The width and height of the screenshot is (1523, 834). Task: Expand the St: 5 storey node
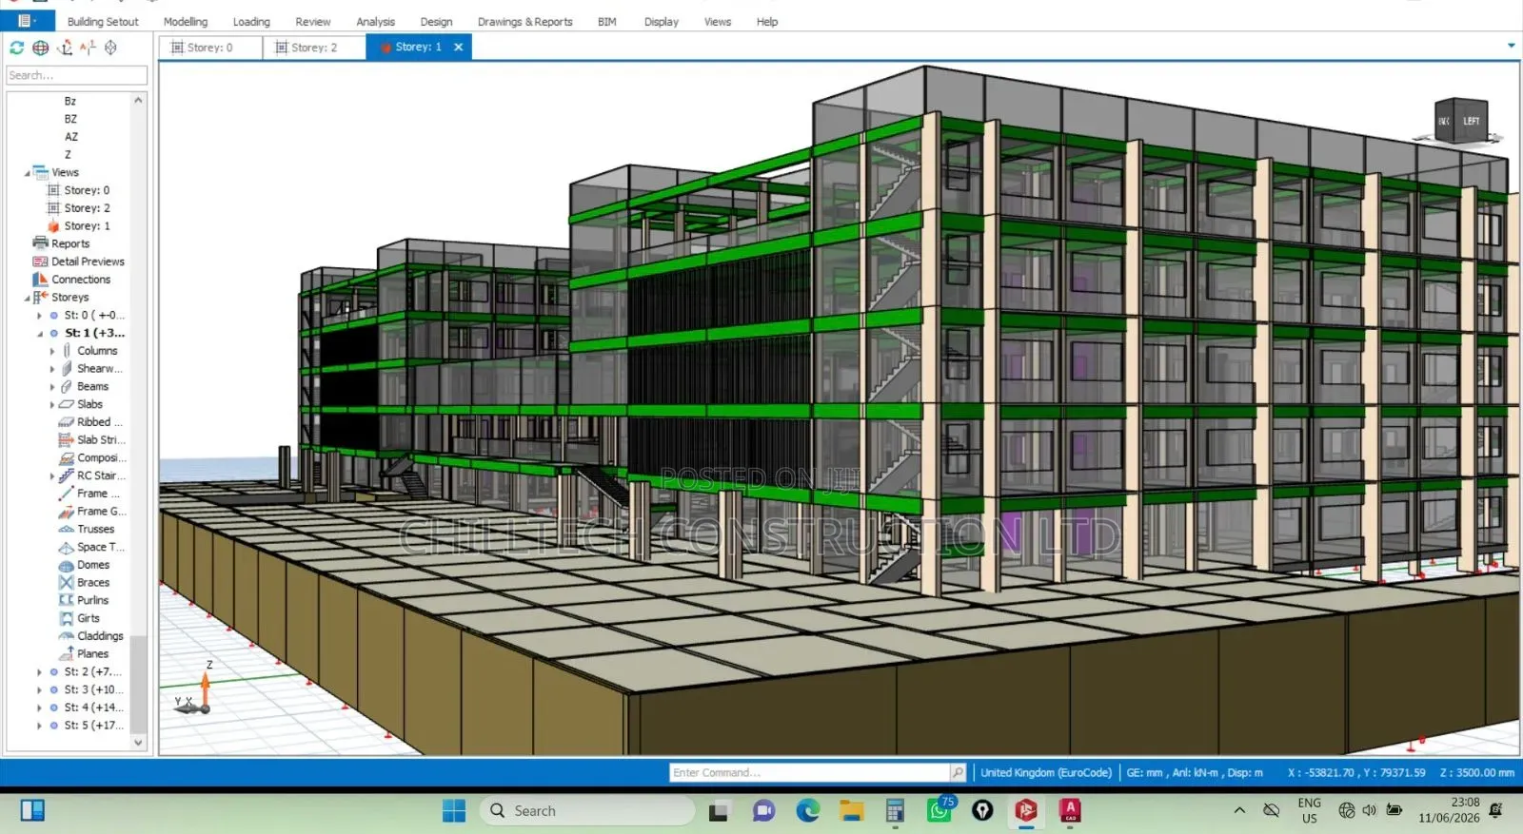pyautogui.click(x=39, y=726)
